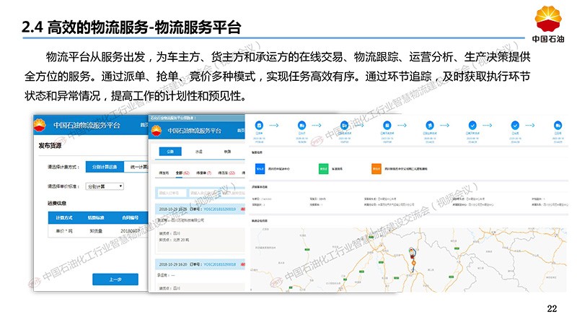Click the green tag icon in station info

pos(323,169)
